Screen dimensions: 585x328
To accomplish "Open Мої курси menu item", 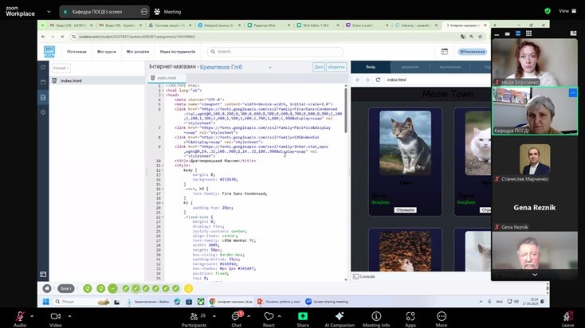I will (106, 52).
